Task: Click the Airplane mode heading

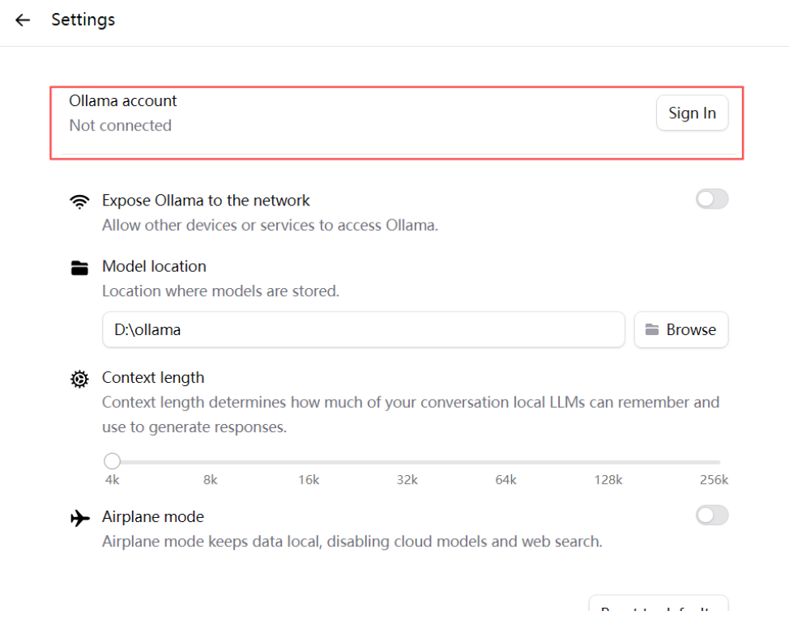Action: [x=153, y=517]
